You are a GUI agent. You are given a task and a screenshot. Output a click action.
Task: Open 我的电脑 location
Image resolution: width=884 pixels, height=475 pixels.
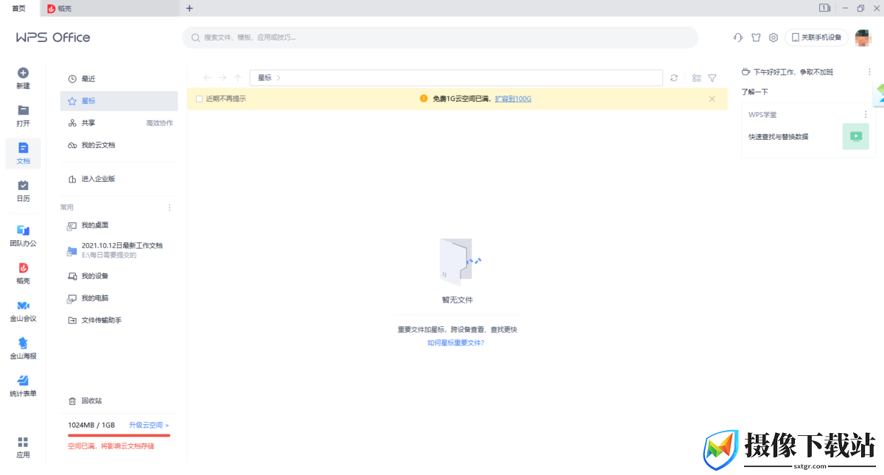click(119, 298)
